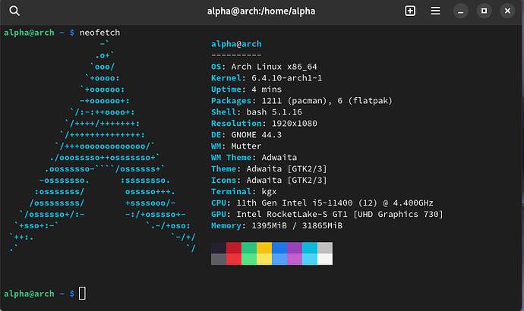The width and height of the screenshot is (524, 311).
Task: Click the dark gray bottom-row color block
Action: [219, 259]
